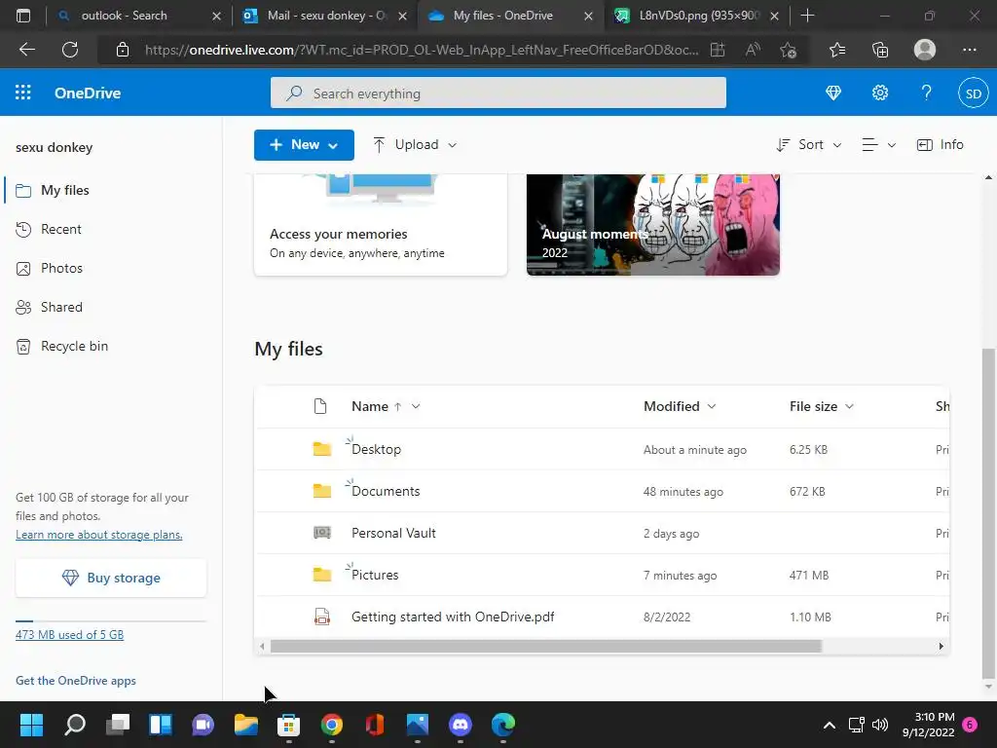Click the horizontal scrollbar in file list

point(545,647)
